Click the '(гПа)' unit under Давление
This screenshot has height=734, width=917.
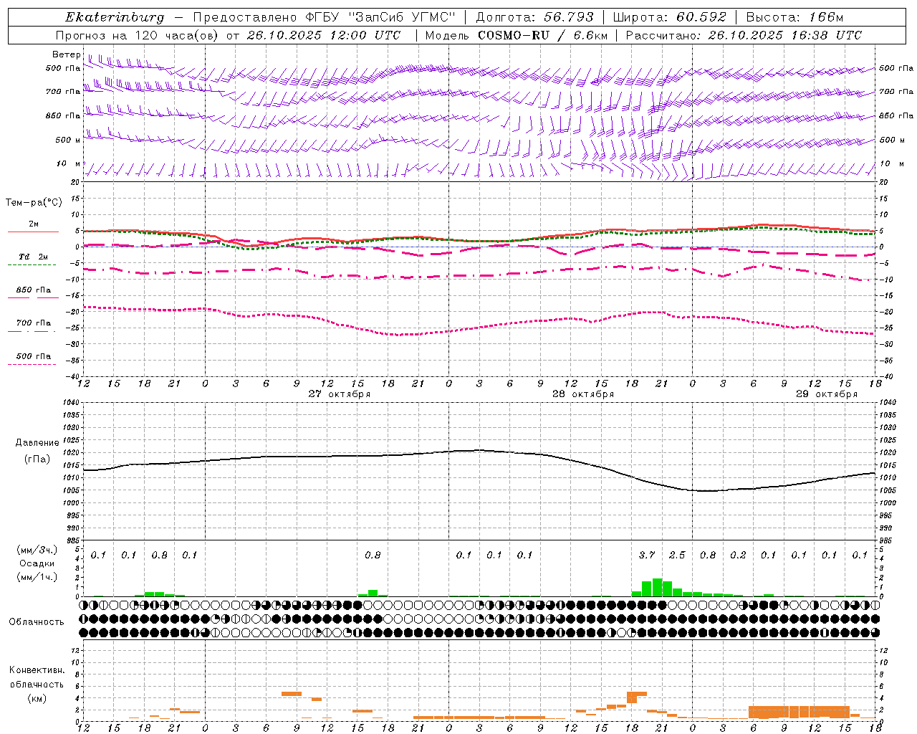(37, 459)
